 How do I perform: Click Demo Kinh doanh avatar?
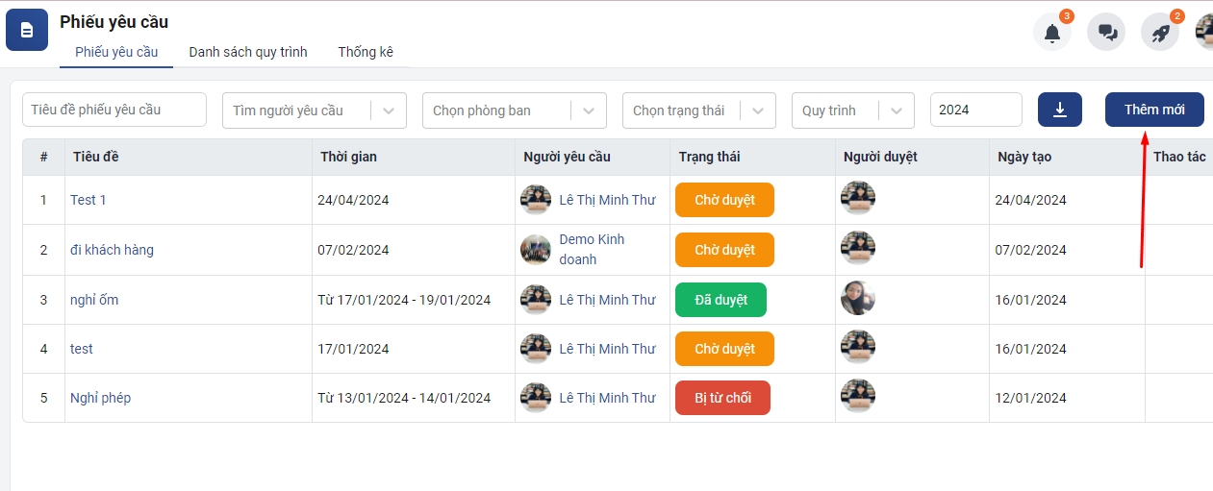point(536,250)
